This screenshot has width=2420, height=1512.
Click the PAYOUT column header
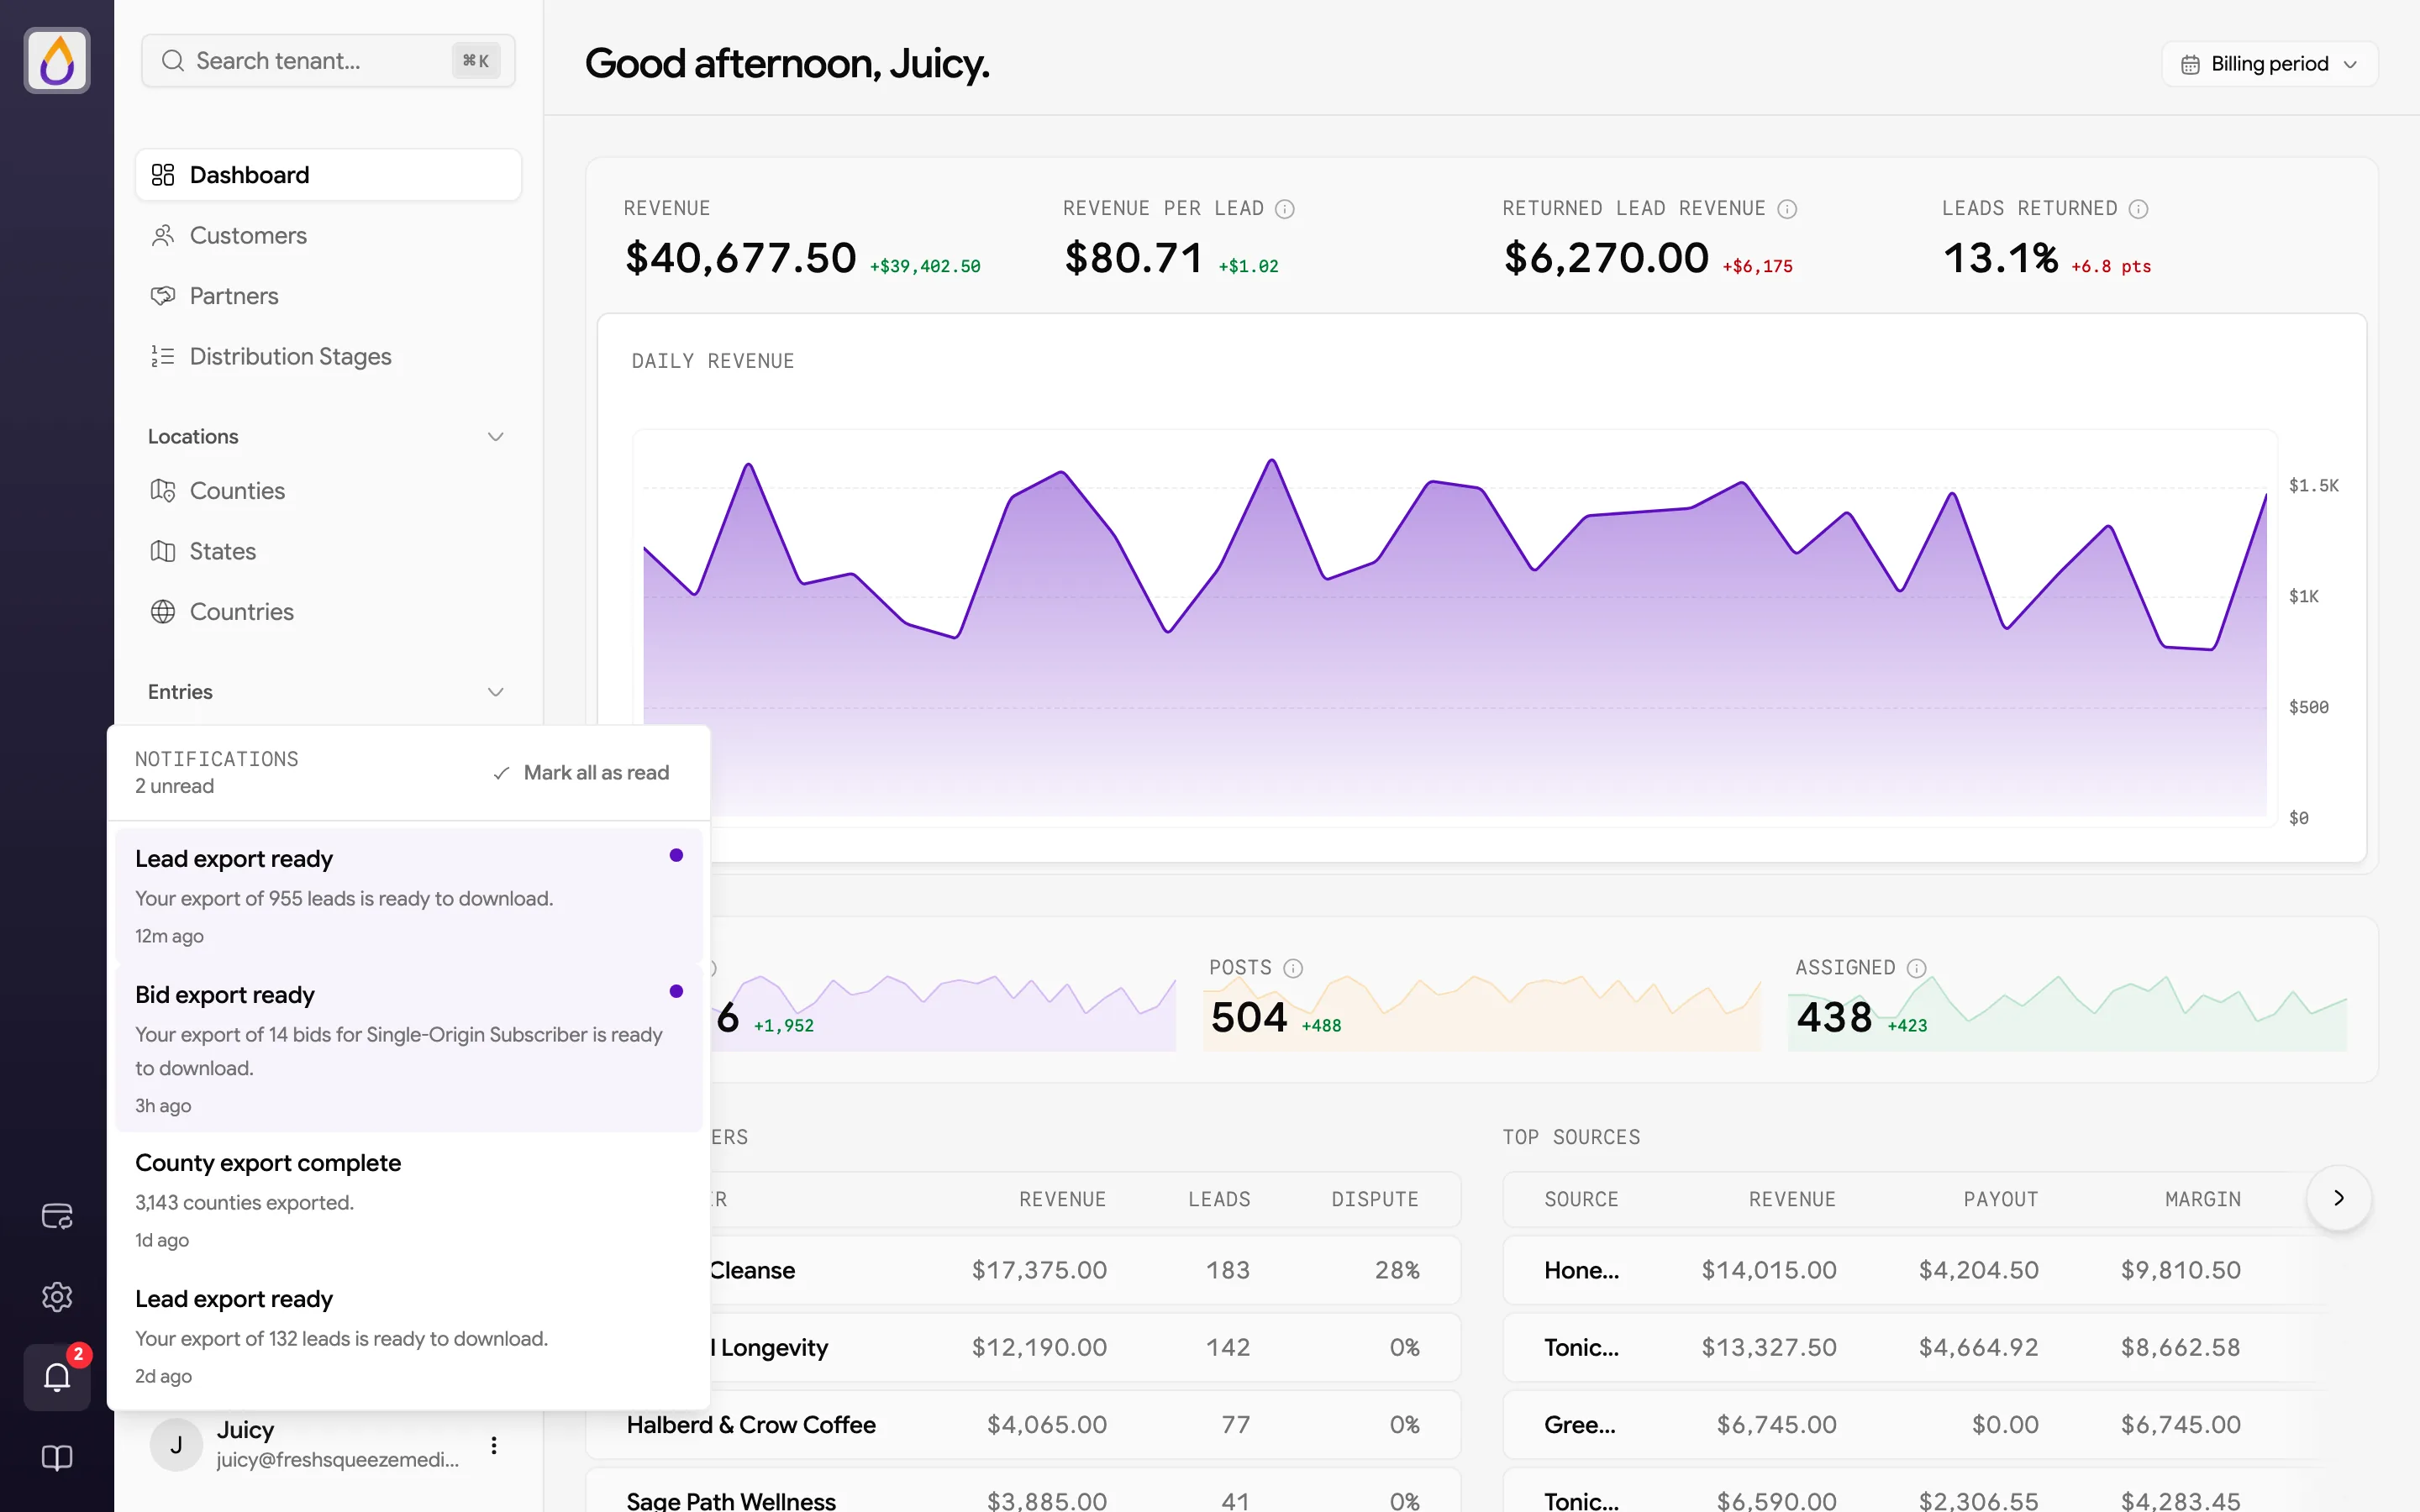pyautogui.click(x=2000, y=1199)
